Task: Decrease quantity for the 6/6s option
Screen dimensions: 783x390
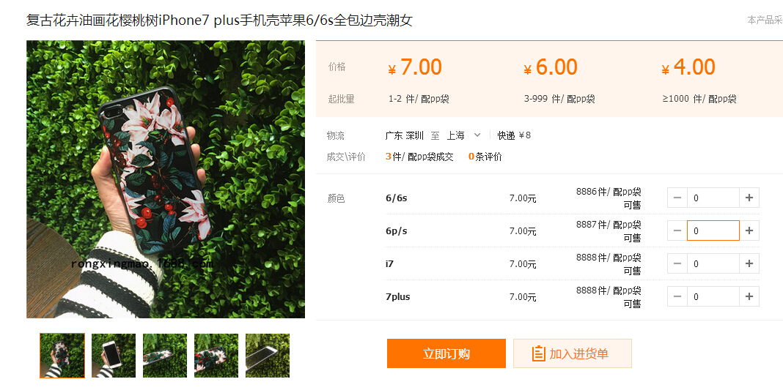Action: 677,198
